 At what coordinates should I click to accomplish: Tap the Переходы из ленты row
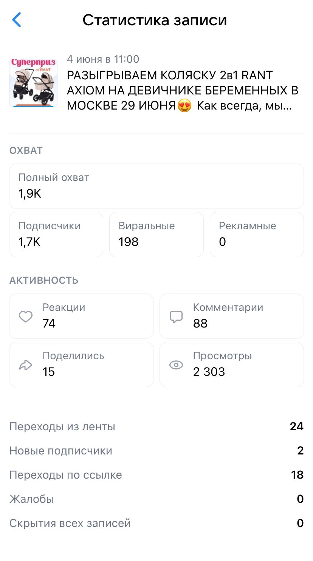tap(156, 427)
